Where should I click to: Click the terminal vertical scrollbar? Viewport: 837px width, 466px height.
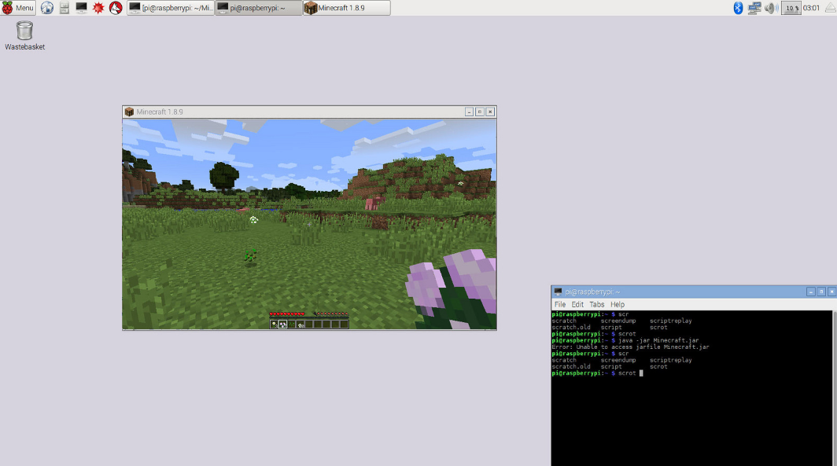(x=835, y=388)
